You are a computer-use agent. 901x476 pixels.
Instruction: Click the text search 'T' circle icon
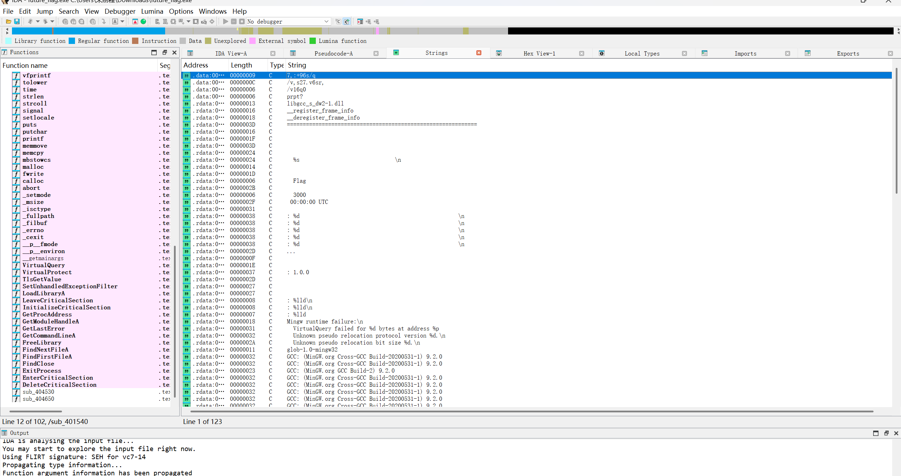73,21
